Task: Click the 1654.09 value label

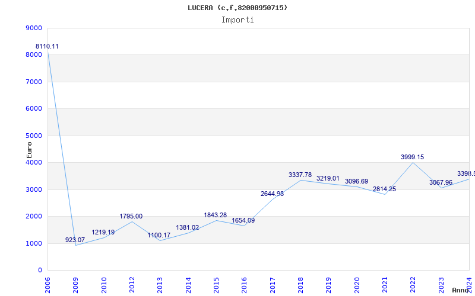Action: click(243, 220)
